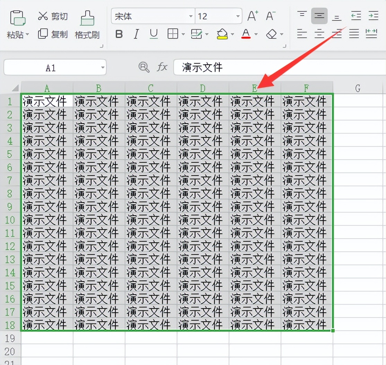
Task: Toggle top vertical alignment
Action: pos(301,15)
